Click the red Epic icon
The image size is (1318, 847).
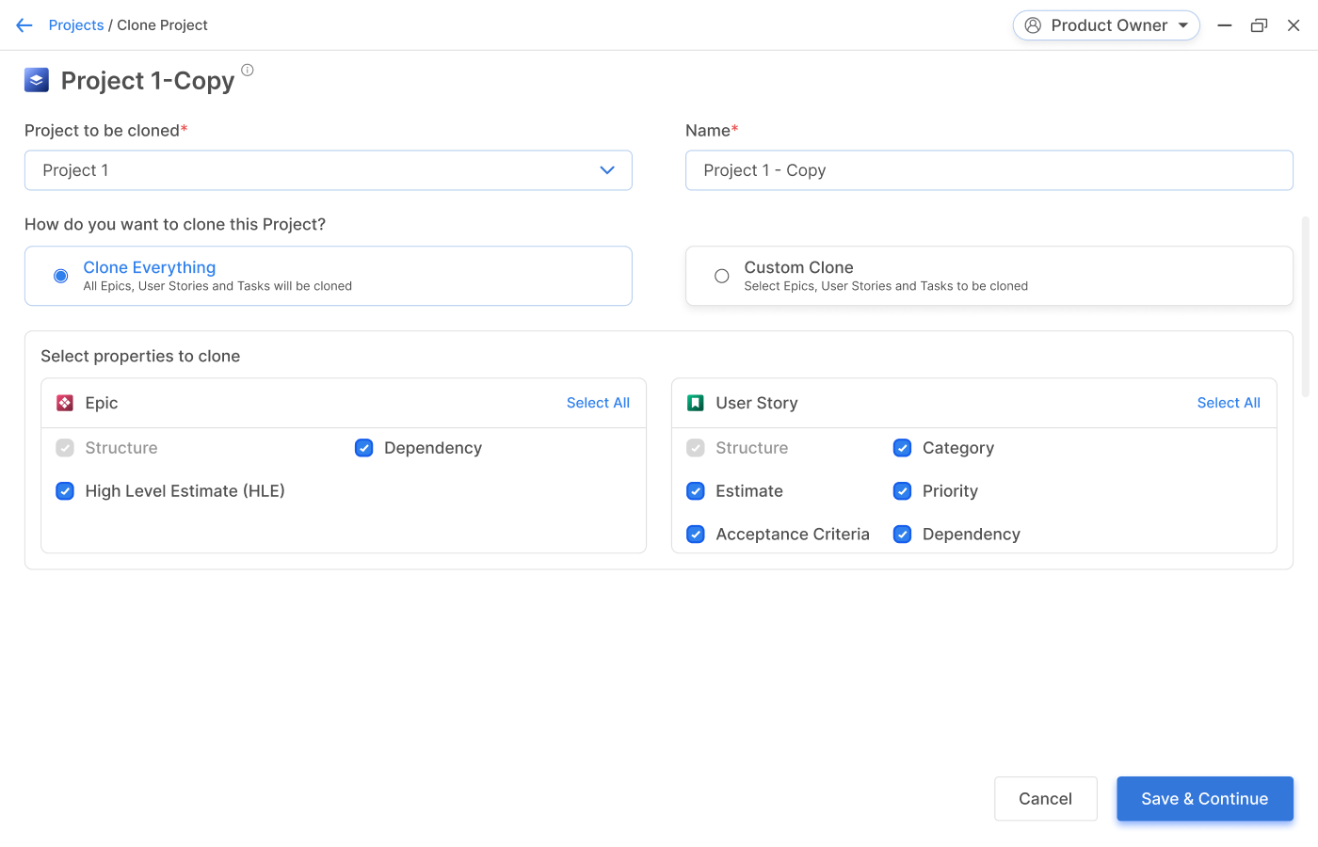pyautogui.click(x=65, y=403)
